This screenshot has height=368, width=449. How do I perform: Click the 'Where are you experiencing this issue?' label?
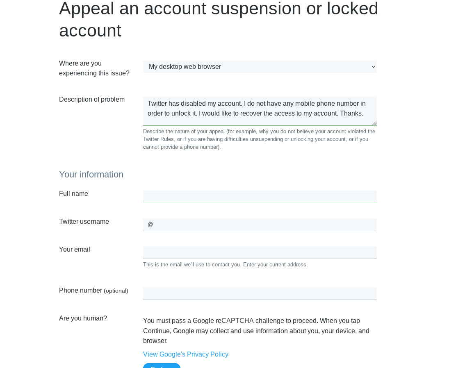tap(94, 68)
